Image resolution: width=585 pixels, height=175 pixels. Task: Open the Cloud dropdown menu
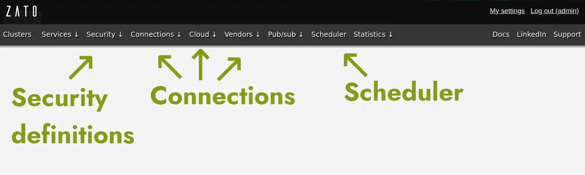pyautogui.click(x=203, y=35)
